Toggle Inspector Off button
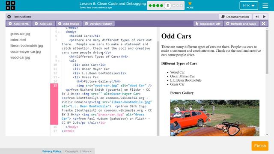The width and height of the screenshot is (274, 154). (208, 24)
